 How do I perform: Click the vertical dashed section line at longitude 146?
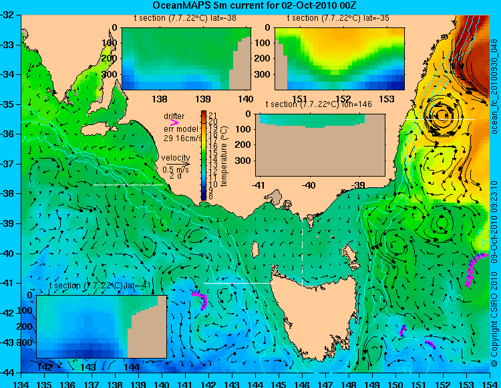click(302, 247)
